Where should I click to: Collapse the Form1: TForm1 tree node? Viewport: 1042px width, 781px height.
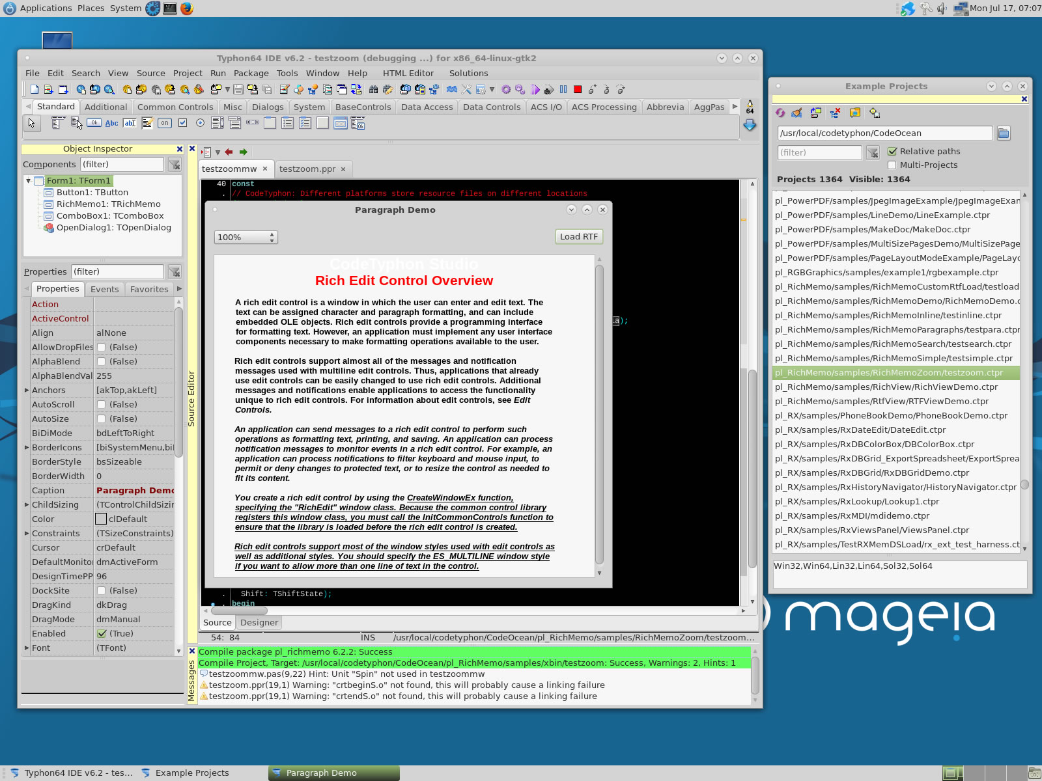(28, 180)
